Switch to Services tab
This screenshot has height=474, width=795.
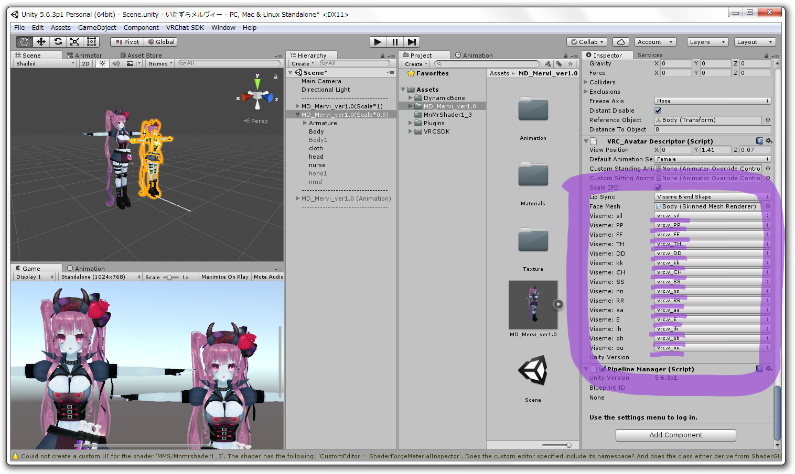click(x=650, y=55)
